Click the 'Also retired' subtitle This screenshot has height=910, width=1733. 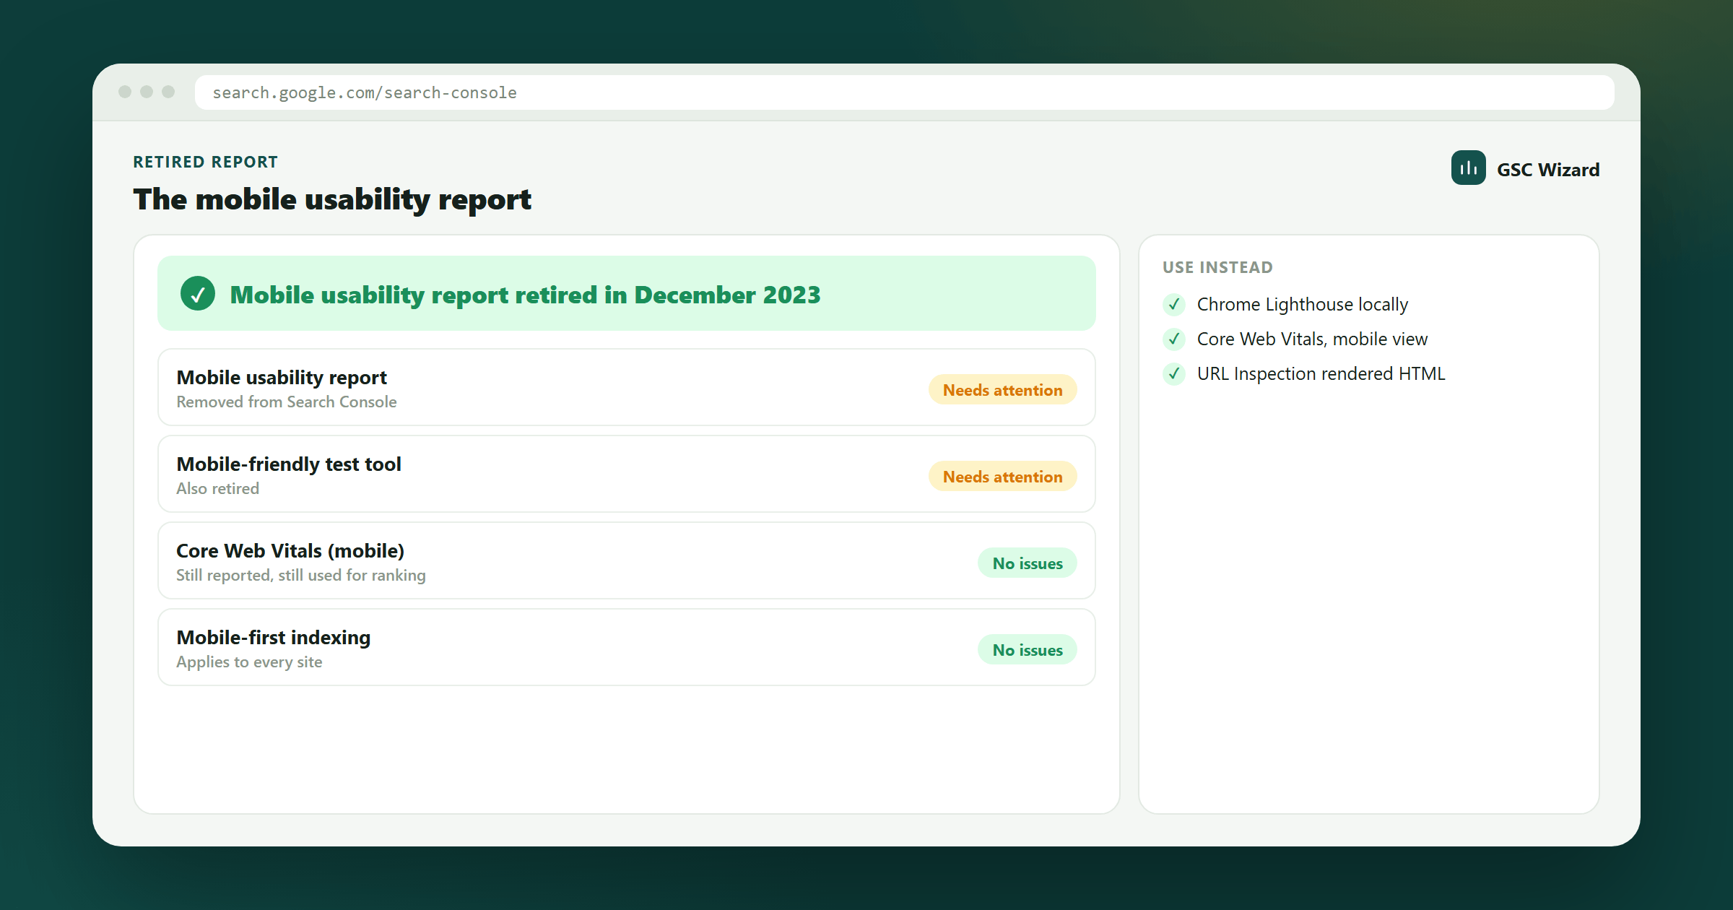tap(217, 489)
